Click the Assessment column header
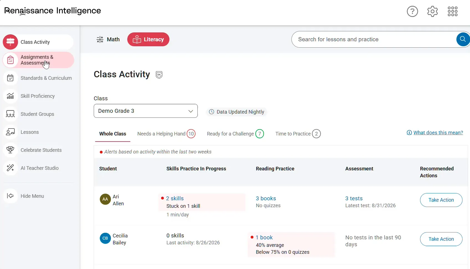Viewport: 470px width, 269px height. [359, 169]
